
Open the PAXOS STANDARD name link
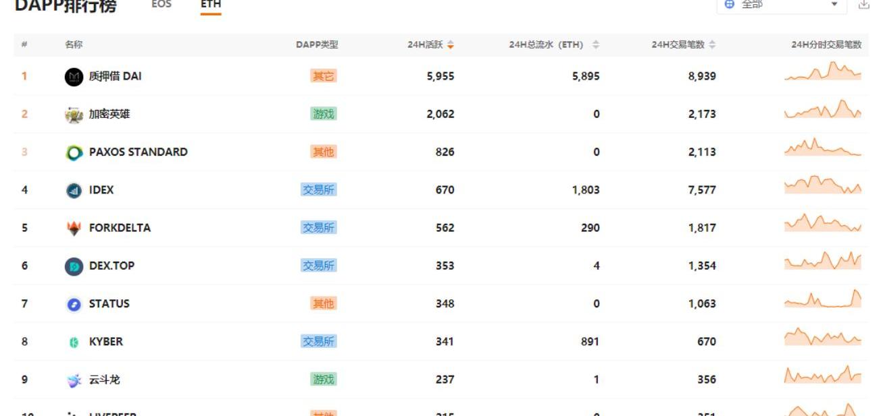(139, 152)
